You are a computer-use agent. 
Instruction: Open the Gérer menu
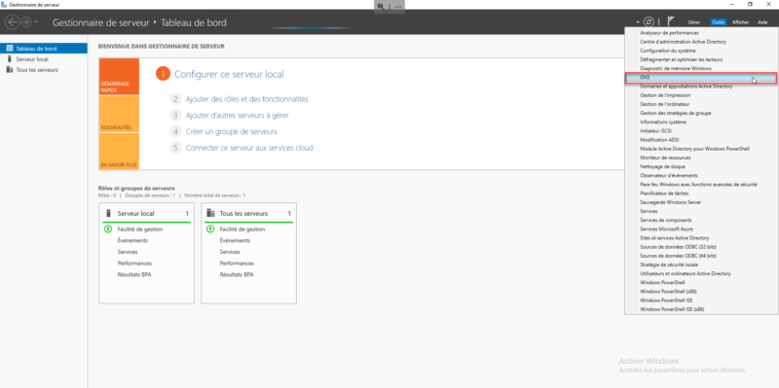694,22
